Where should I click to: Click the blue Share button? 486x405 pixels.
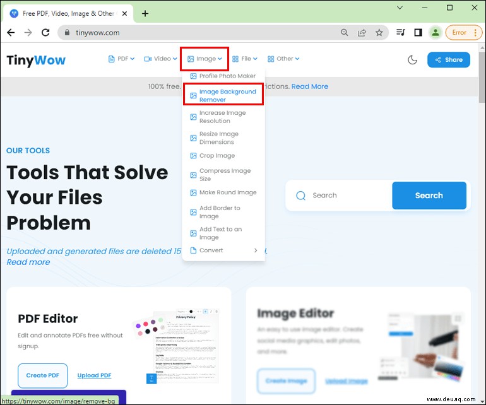[x=449, y=60]
